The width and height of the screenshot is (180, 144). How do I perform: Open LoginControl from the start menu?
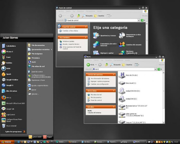pos(8,114)
